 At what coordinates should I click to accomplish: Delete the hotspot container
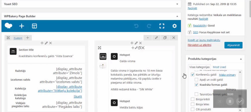coord(143,48)
